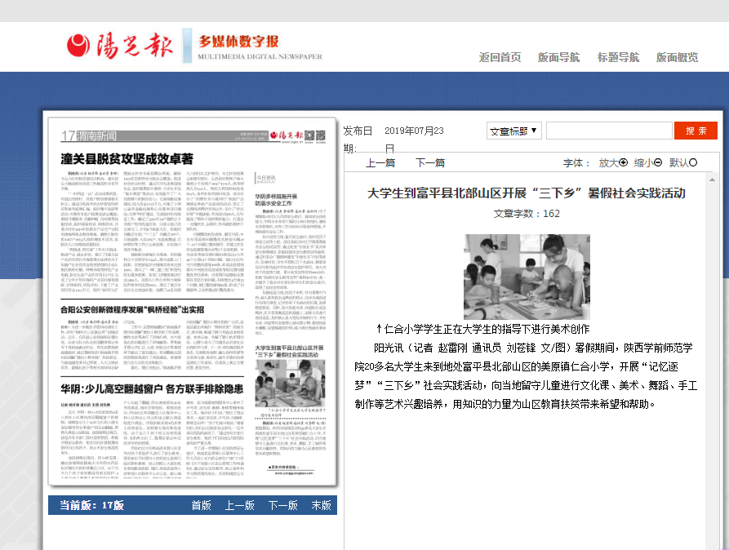Screen dimensions: 729x550
Task: Click the default (默认) font size icon
Action: pos(693,162)
